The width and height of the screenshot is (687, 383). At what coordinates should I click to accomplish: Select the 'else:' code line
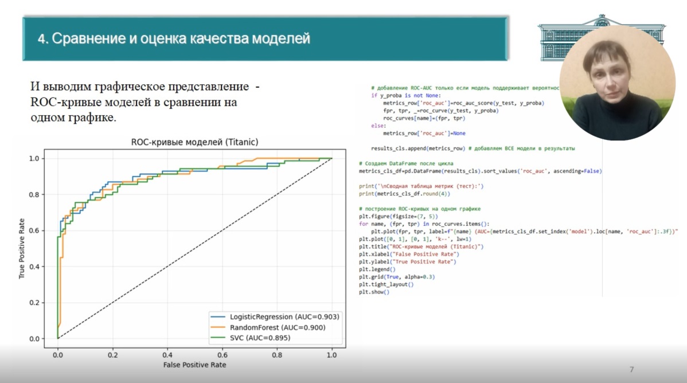pos(378,126)
